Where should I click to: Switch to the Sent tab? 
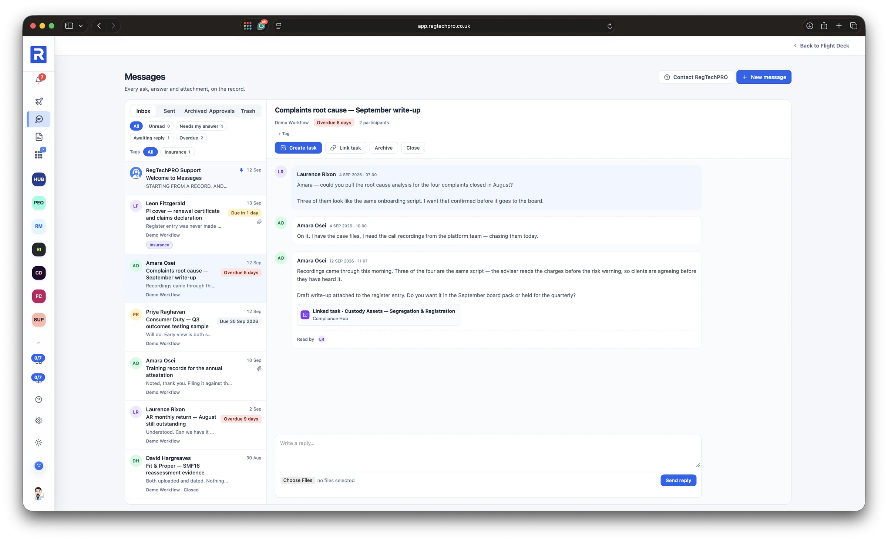[169, 111]
